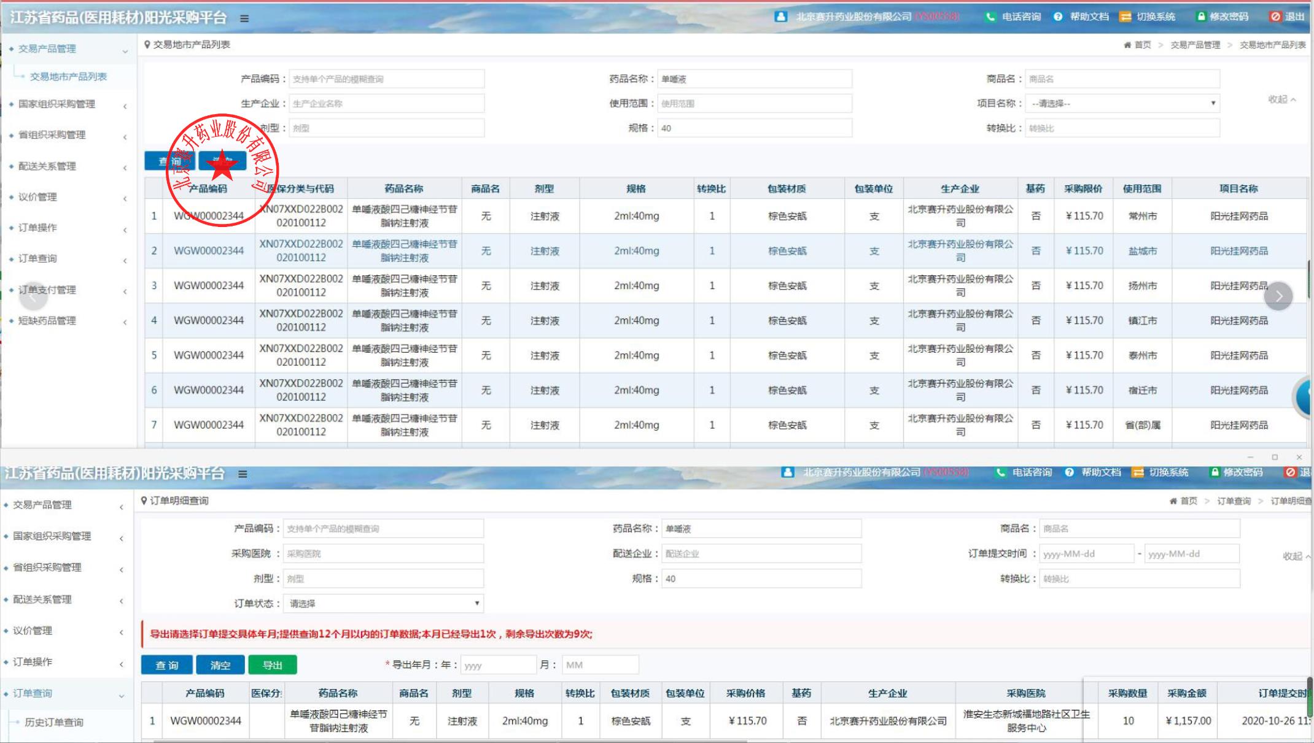
Task: Toggle the hamburger menu in upper window
Action: (244, 18)
